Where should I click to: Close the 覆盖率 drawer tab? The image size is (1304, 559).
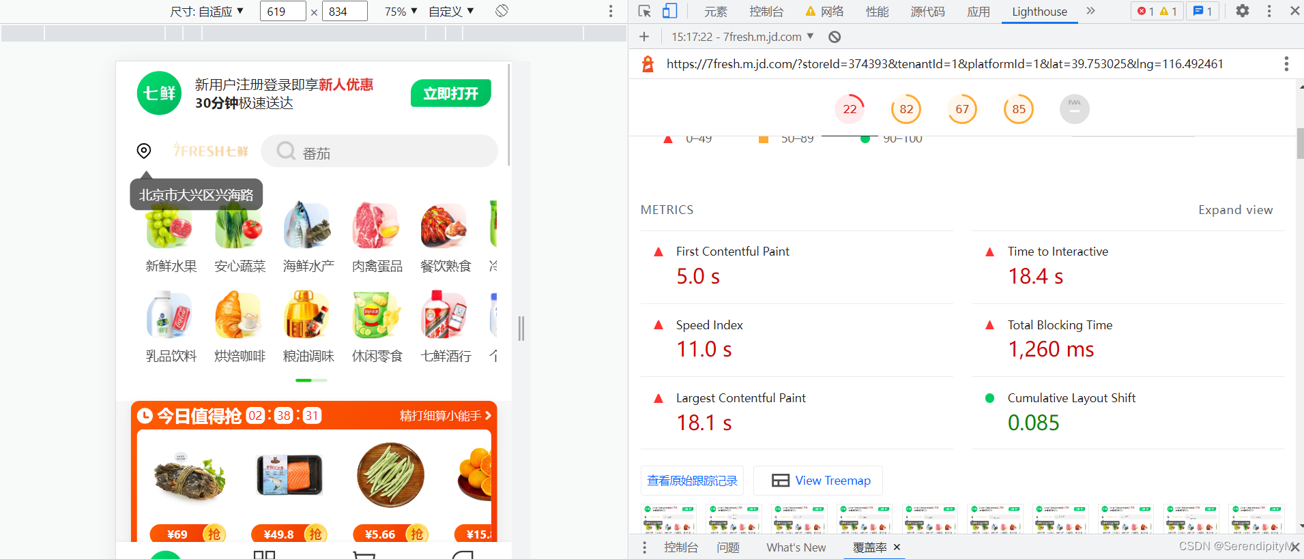[x=897, y=547]
